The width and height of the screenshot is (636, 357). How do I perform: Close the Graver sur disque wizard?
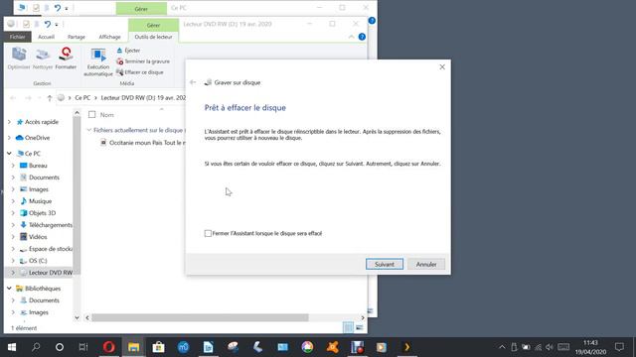[x=442, y=67]
